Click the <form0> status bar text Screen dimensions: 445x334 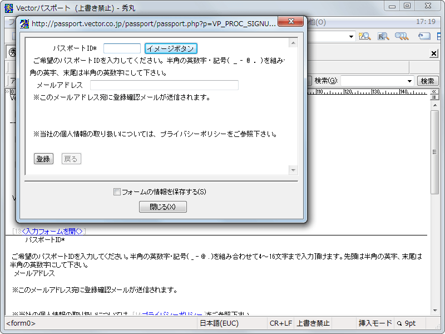21,323
